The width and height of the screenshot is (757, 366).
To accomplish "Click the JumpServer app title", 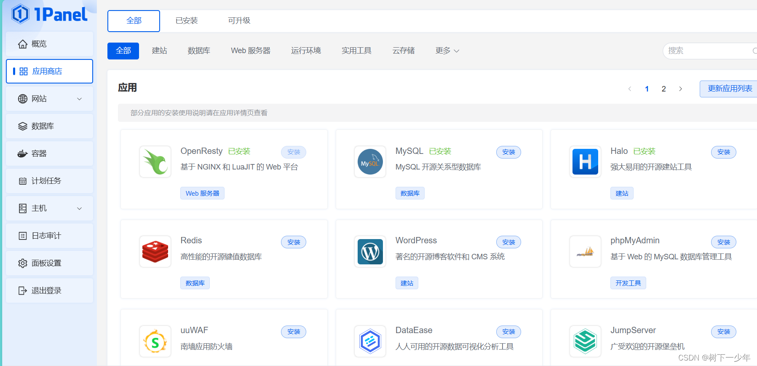I will [633, 330].
